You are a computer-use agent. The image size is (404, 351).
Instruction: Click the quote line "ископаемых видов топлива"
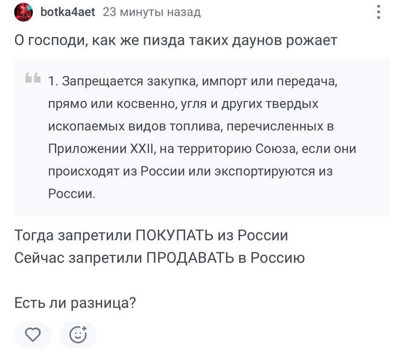click(x=190, y=126)
